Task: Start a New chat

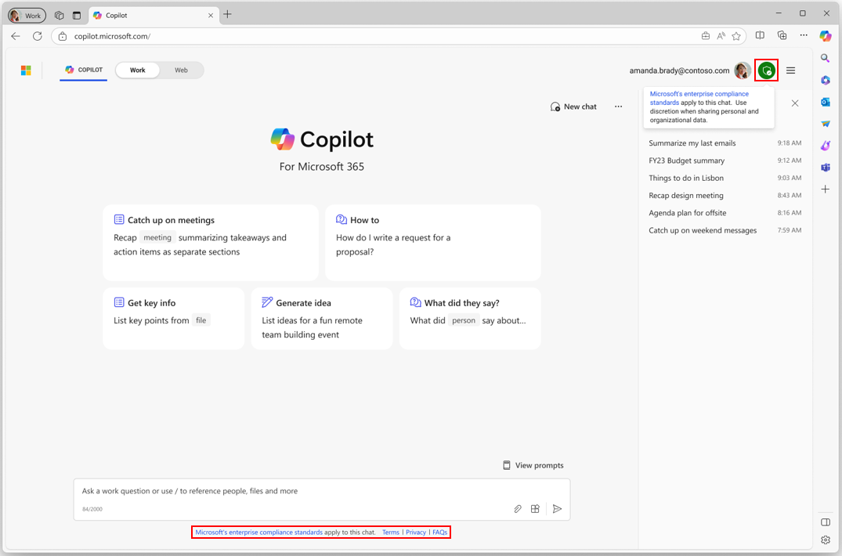Action: (x=573, y=107)
